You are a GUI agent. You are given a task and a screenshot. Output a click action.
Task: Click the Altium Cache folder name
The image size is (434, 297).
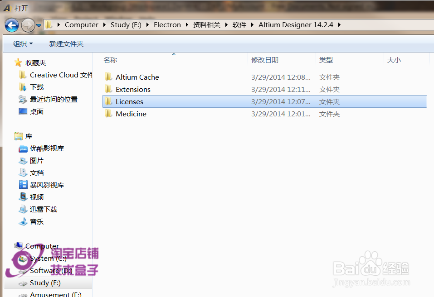[137, 77]
